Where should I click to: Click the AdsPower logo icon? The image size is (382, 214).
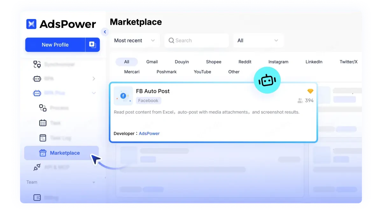[31, 24]
